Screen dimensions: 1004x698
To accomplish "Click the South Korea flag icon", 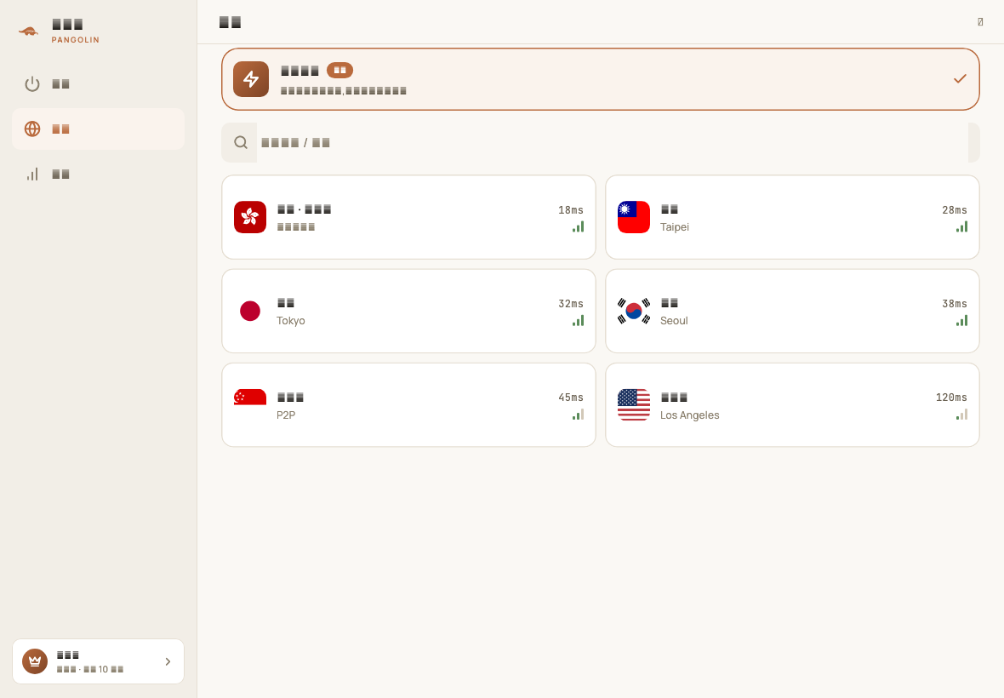I will click(x=633, y=312).
